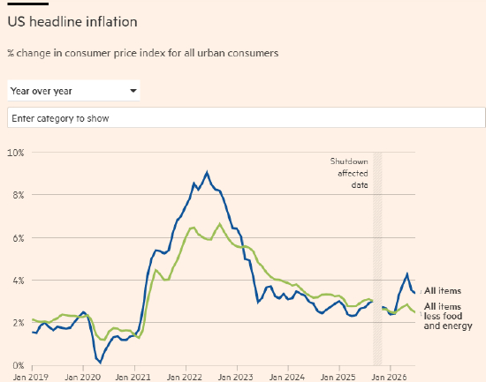
Task: Click the 10% y-axis label
Action: click(x=16, y=153)
